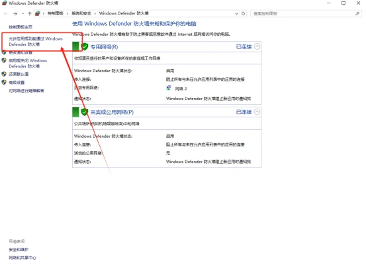Image resolution: width=366 pixels, height=267 pixels.
Task: Click the 来宾或公用网络(P) section heading
Action: tap(112, 112)
